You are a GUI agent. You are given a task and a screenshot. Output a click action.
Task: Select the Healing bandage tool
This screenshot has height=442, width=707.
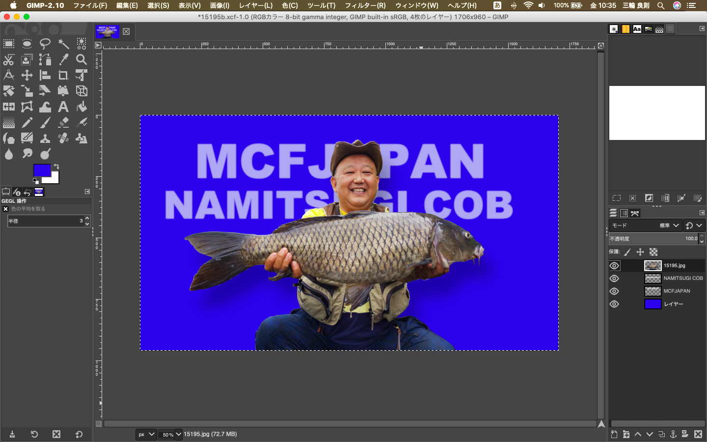tap(63, 138)
